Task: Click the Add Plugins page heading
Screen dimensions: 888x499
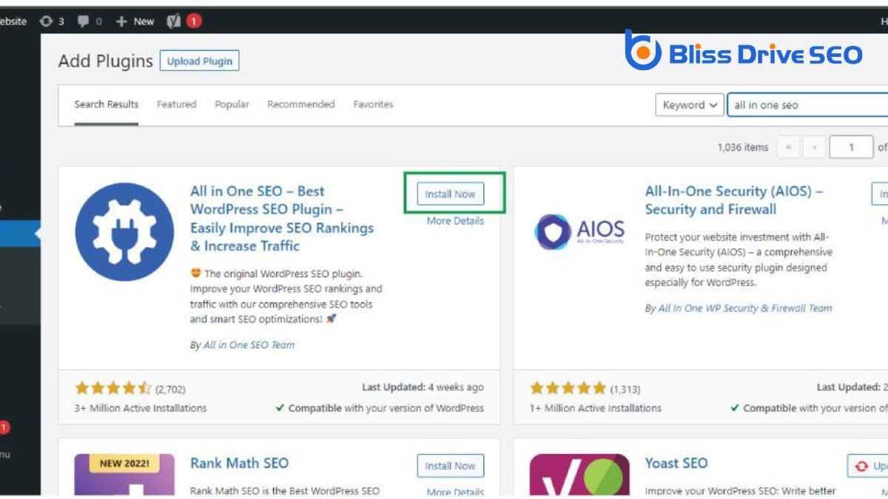Action: coord(106,61)
